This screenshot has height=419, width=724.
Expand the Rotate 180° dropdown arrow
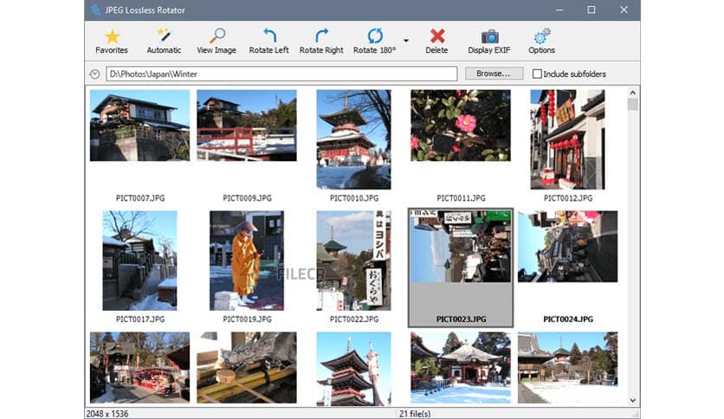coord(406,41)
